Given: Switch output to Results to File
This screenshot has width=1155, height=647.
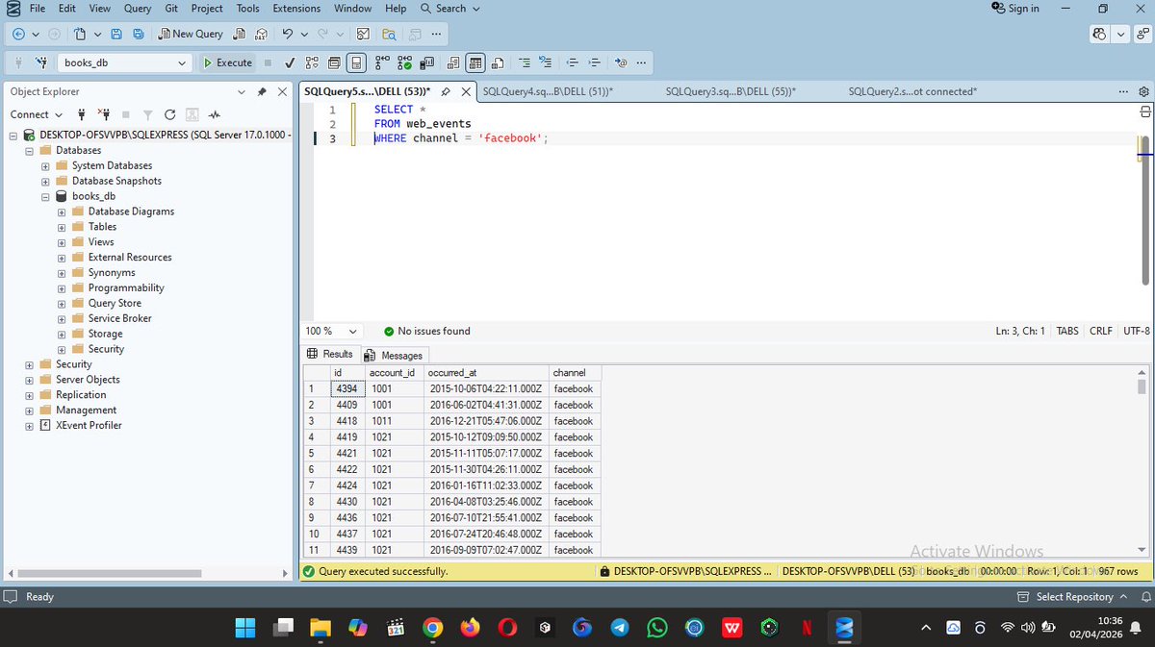Looking at the screenshot, I should 497,62.
